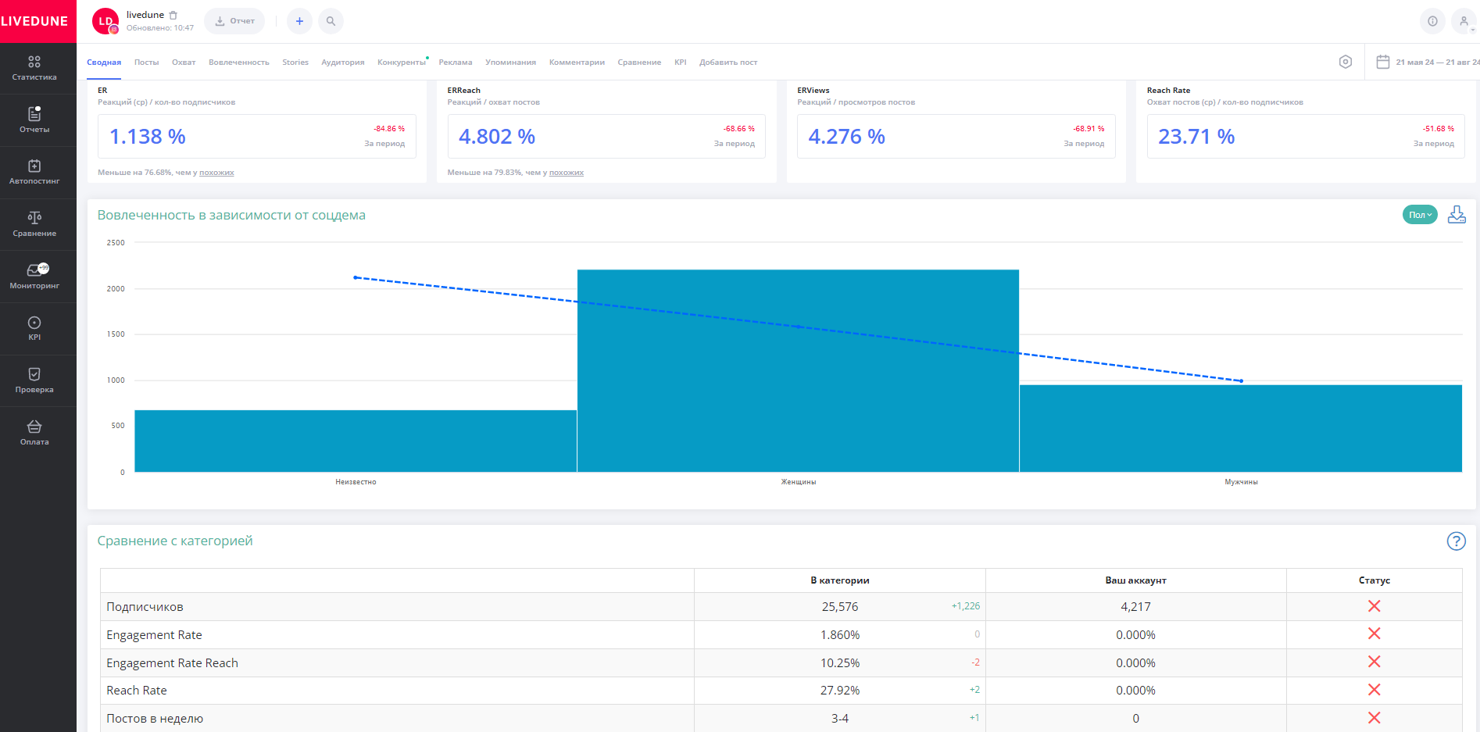
Task: Open Статистика in the sidebar
Action: (34, 69)
